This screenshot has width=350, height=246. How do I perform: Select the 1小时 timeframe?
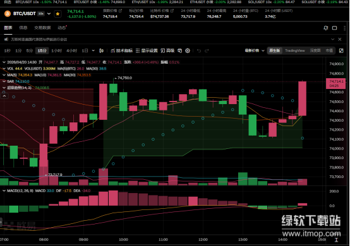56,51
